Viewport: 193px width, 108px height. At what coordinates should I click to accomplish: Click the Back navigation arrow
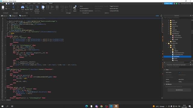14,7
